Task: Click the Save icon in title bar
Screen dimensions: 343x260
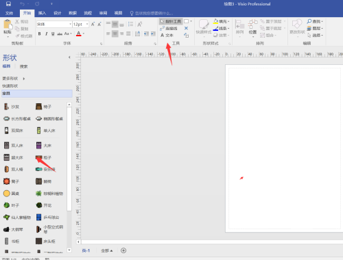Action: pos(8,4)
